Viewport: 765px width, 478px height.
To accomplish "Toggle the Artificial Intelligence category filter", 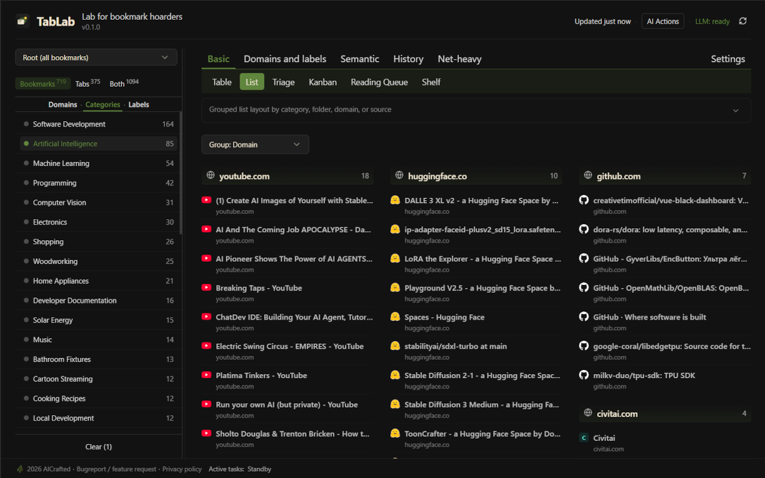I will [99, 143].
